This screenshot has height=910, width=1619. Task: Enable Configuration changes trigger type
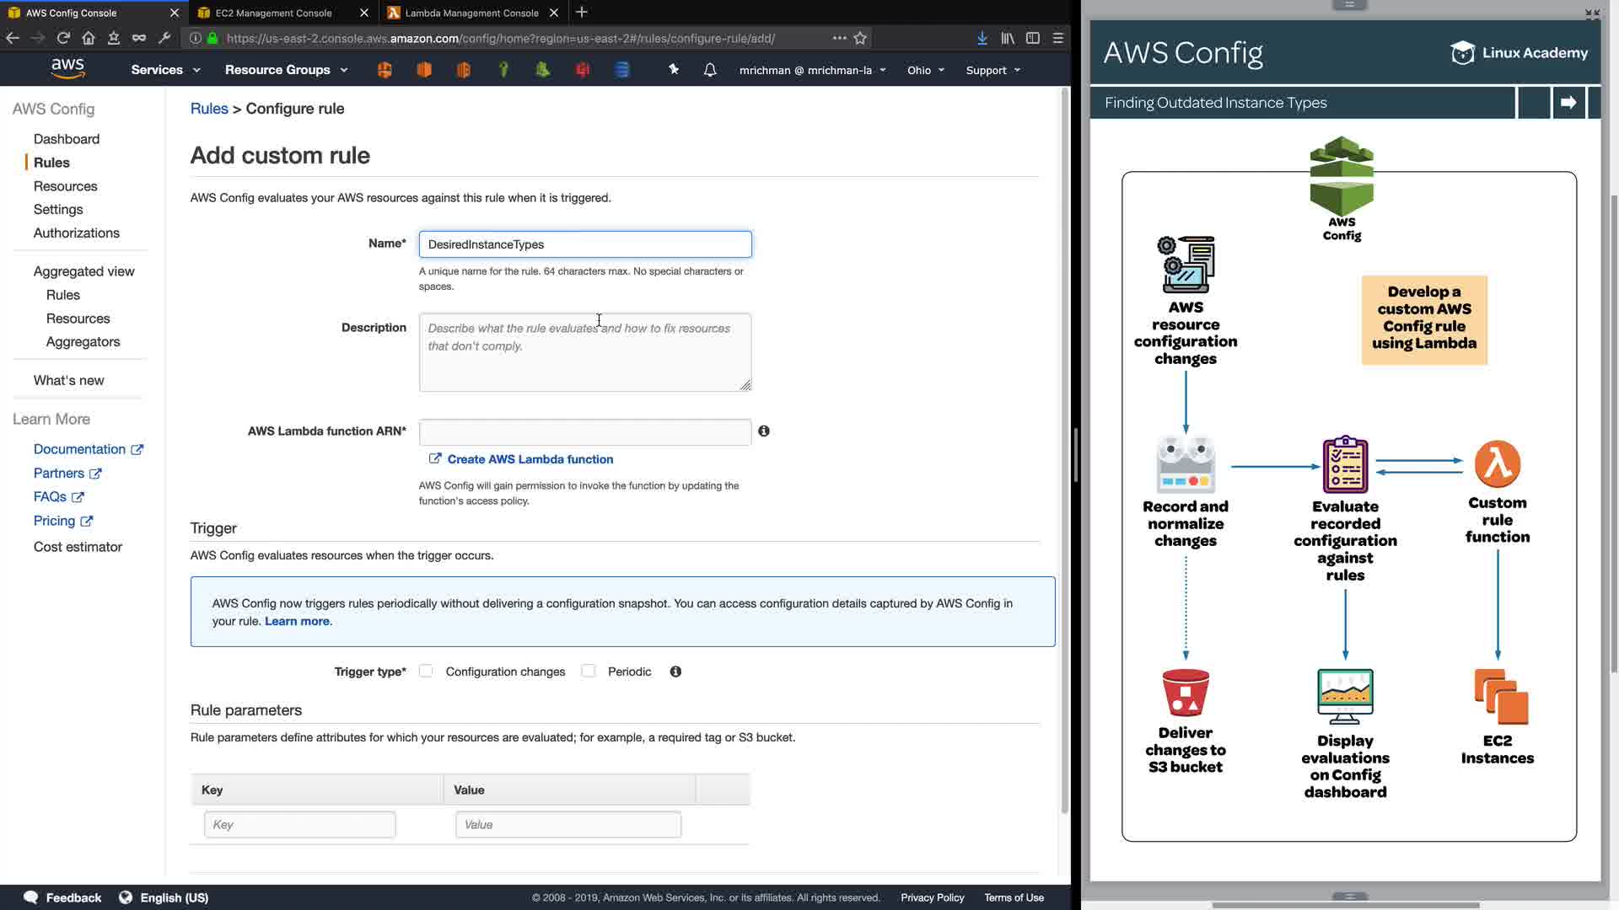click(426, 672)
